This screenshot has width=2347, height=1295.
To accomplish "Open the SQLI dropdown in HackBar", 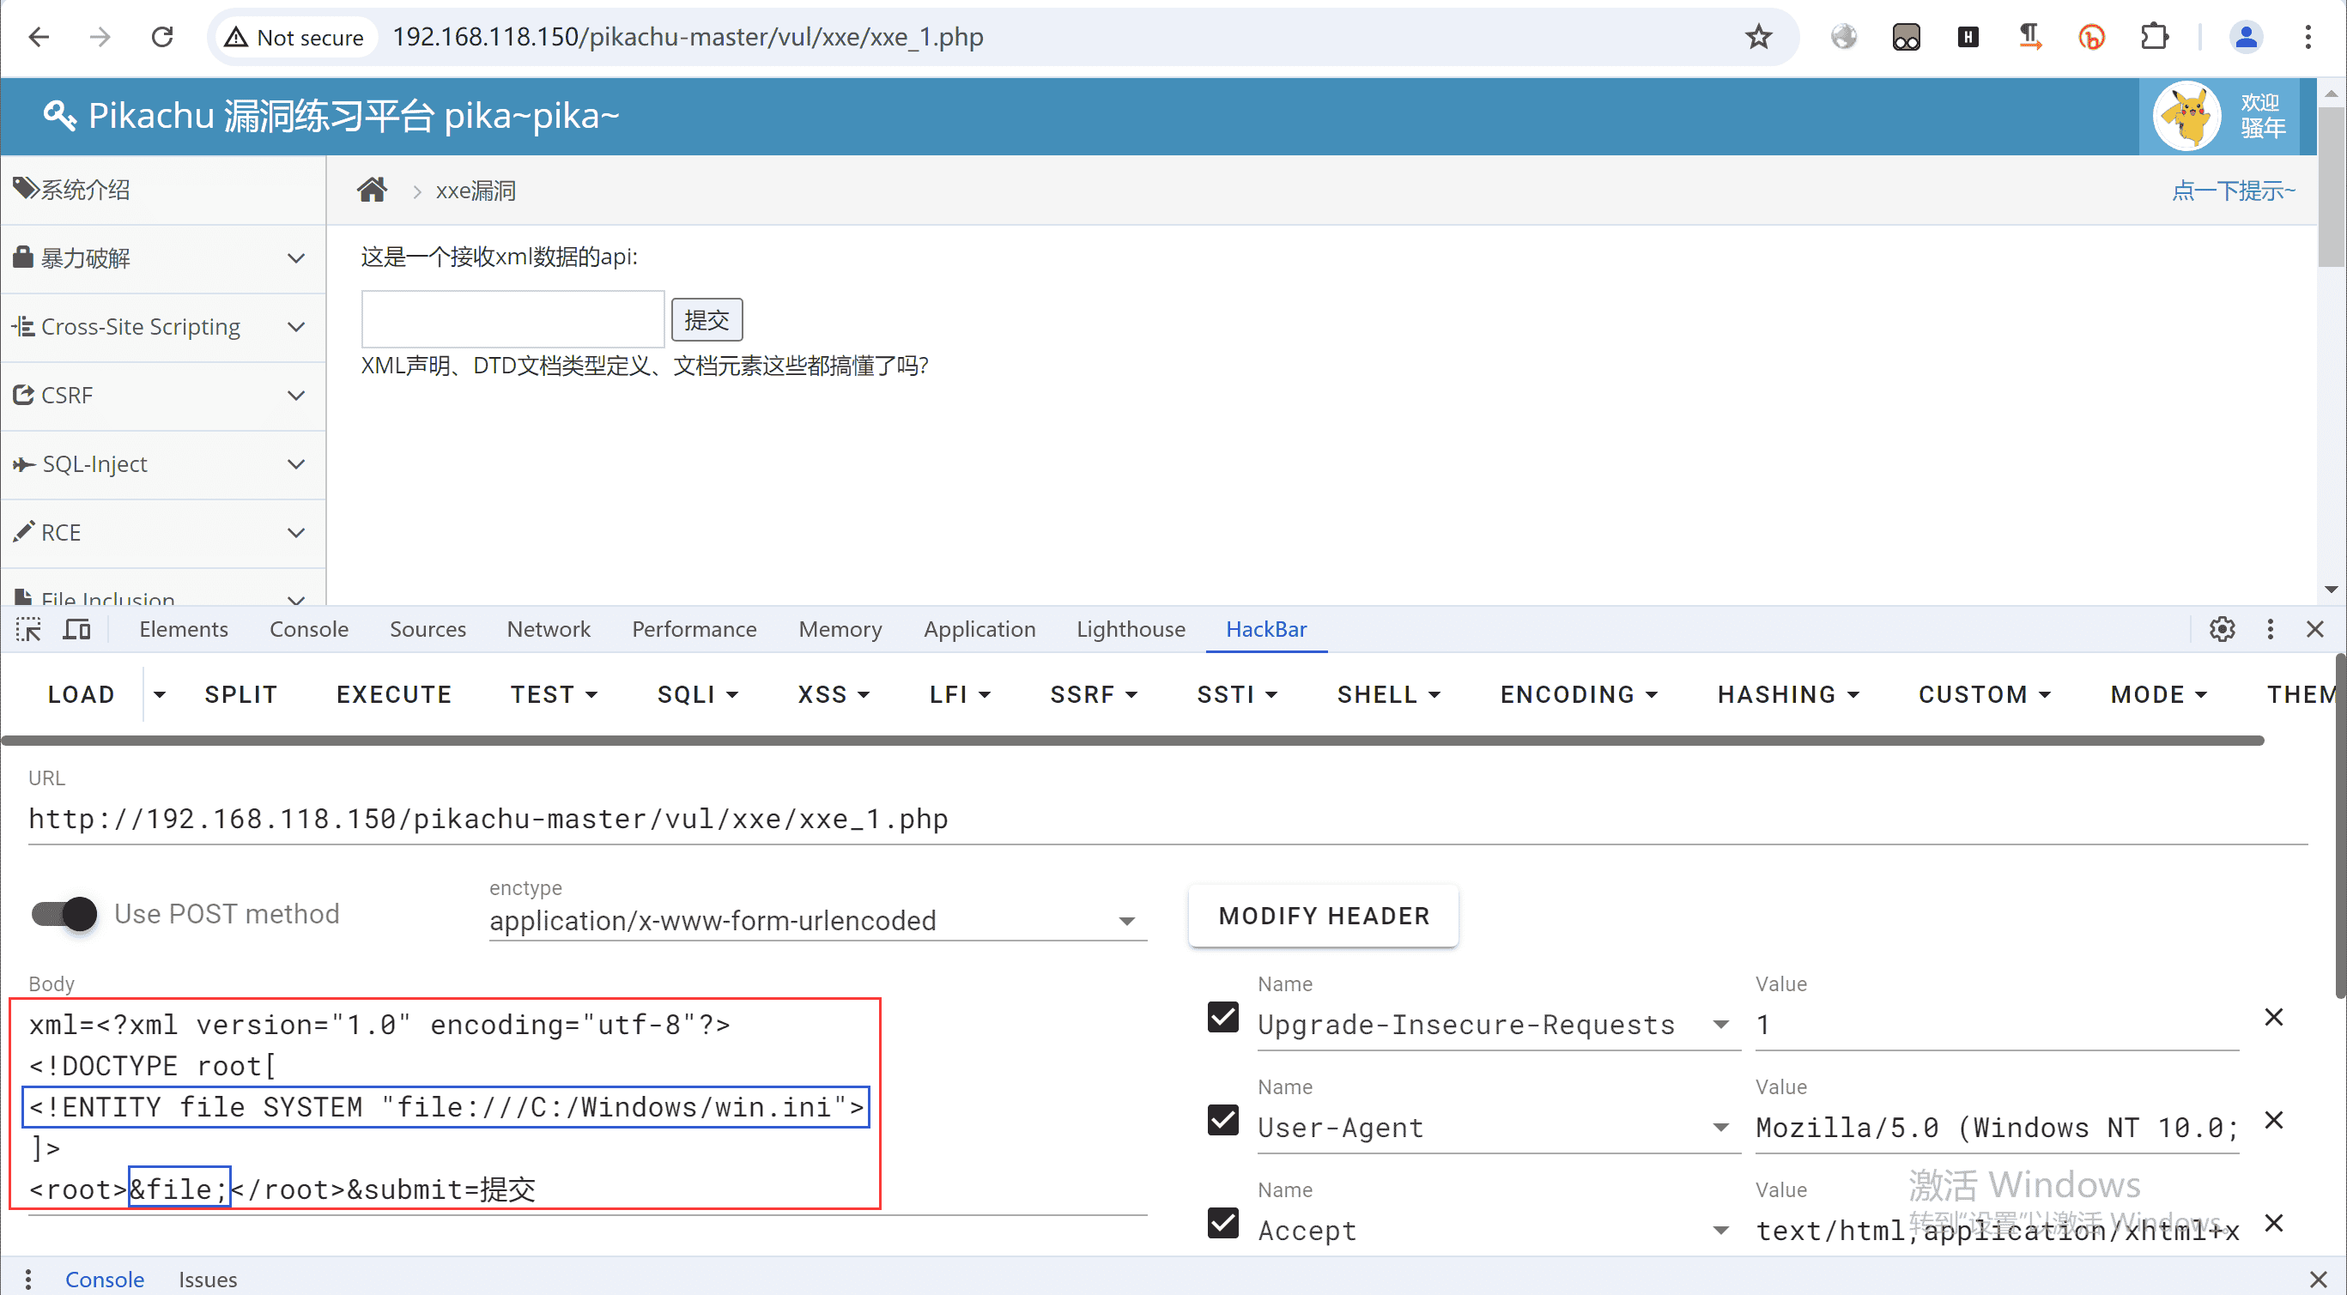I will tap(697, 695).
